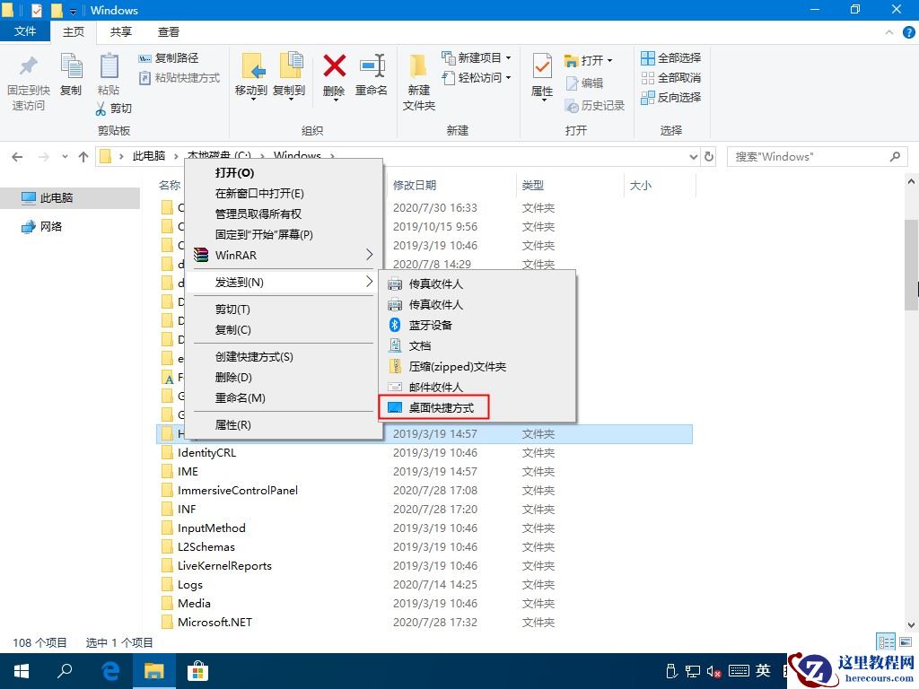This screenshot has width=919, height=689.
Task: Click 反向选择 to invert selection
Action: (671, 97)
